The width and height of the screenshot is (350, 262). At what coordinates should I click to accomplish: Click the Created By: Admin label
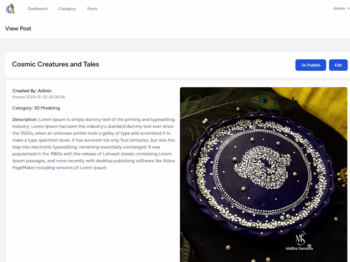click(32, 91)
